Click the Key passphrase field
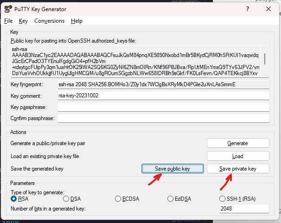 click(x=163, y=107)
